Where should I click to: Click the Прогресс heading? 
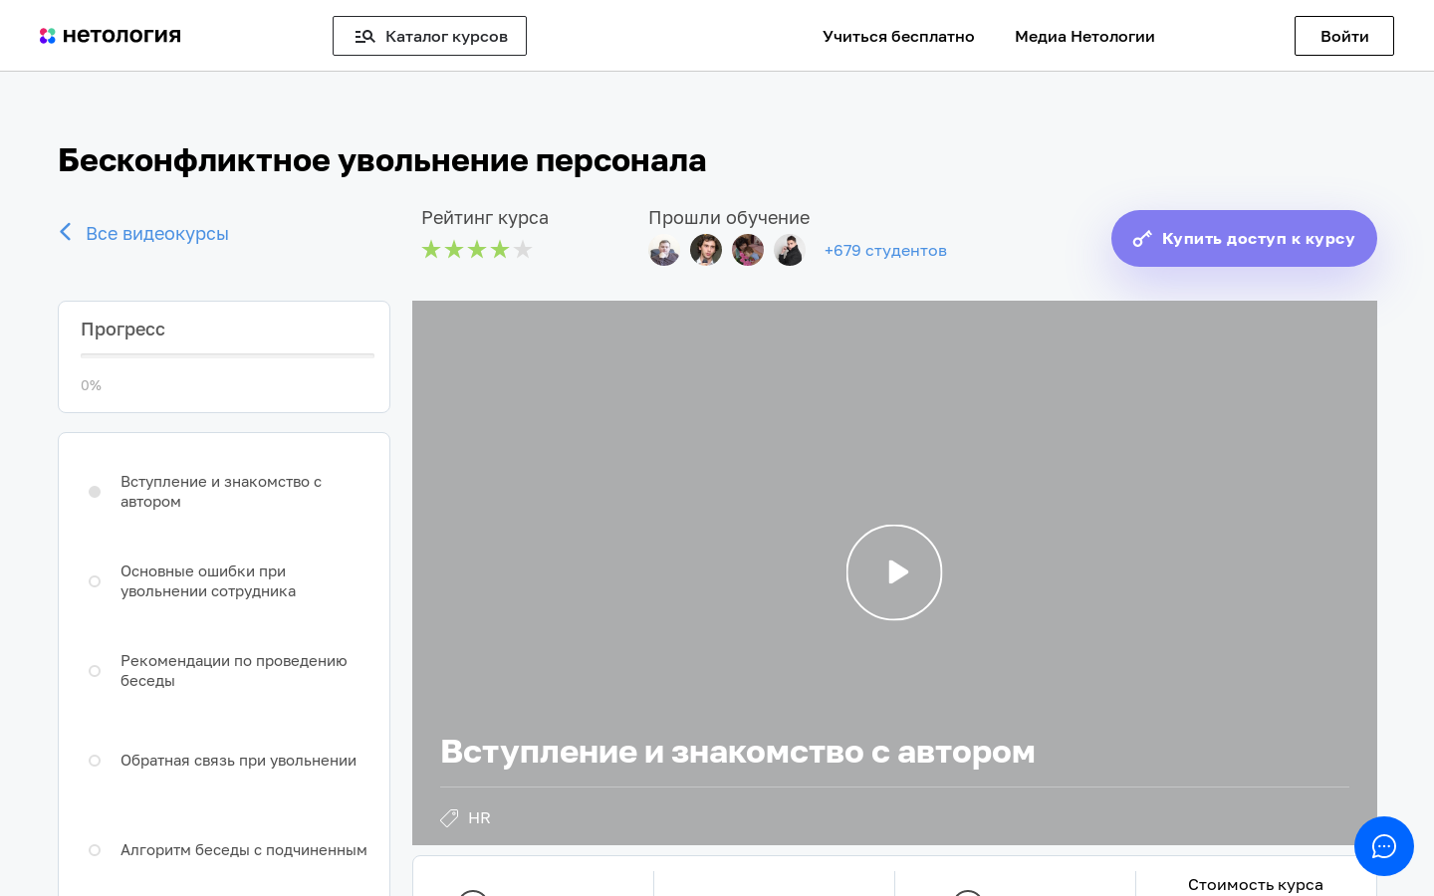tap(122, 330)
